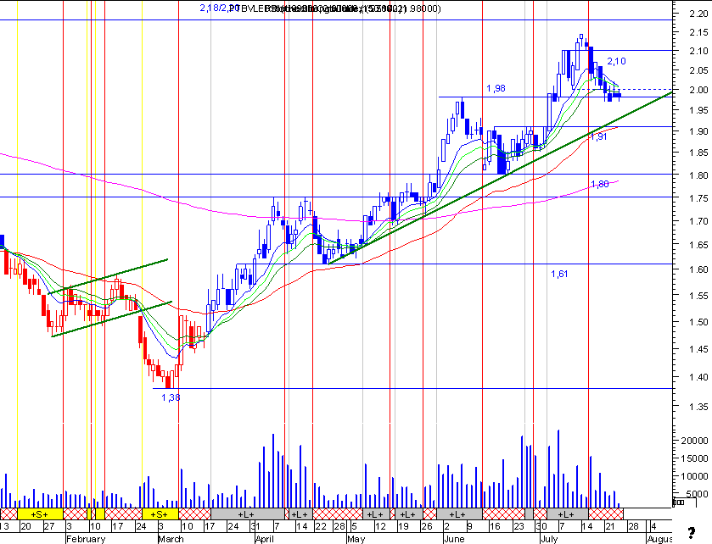
Task: Click date 21 on the time axis
Action: pos(611,526)
